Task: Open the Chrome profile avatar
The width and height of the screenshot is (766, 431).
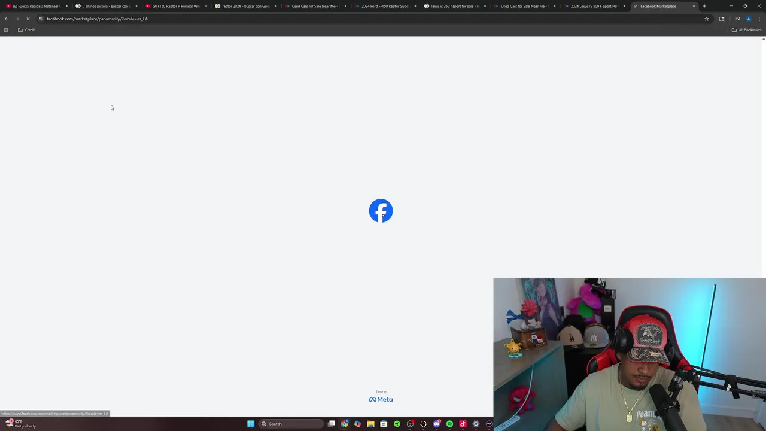Action: [x=749, y=19]
